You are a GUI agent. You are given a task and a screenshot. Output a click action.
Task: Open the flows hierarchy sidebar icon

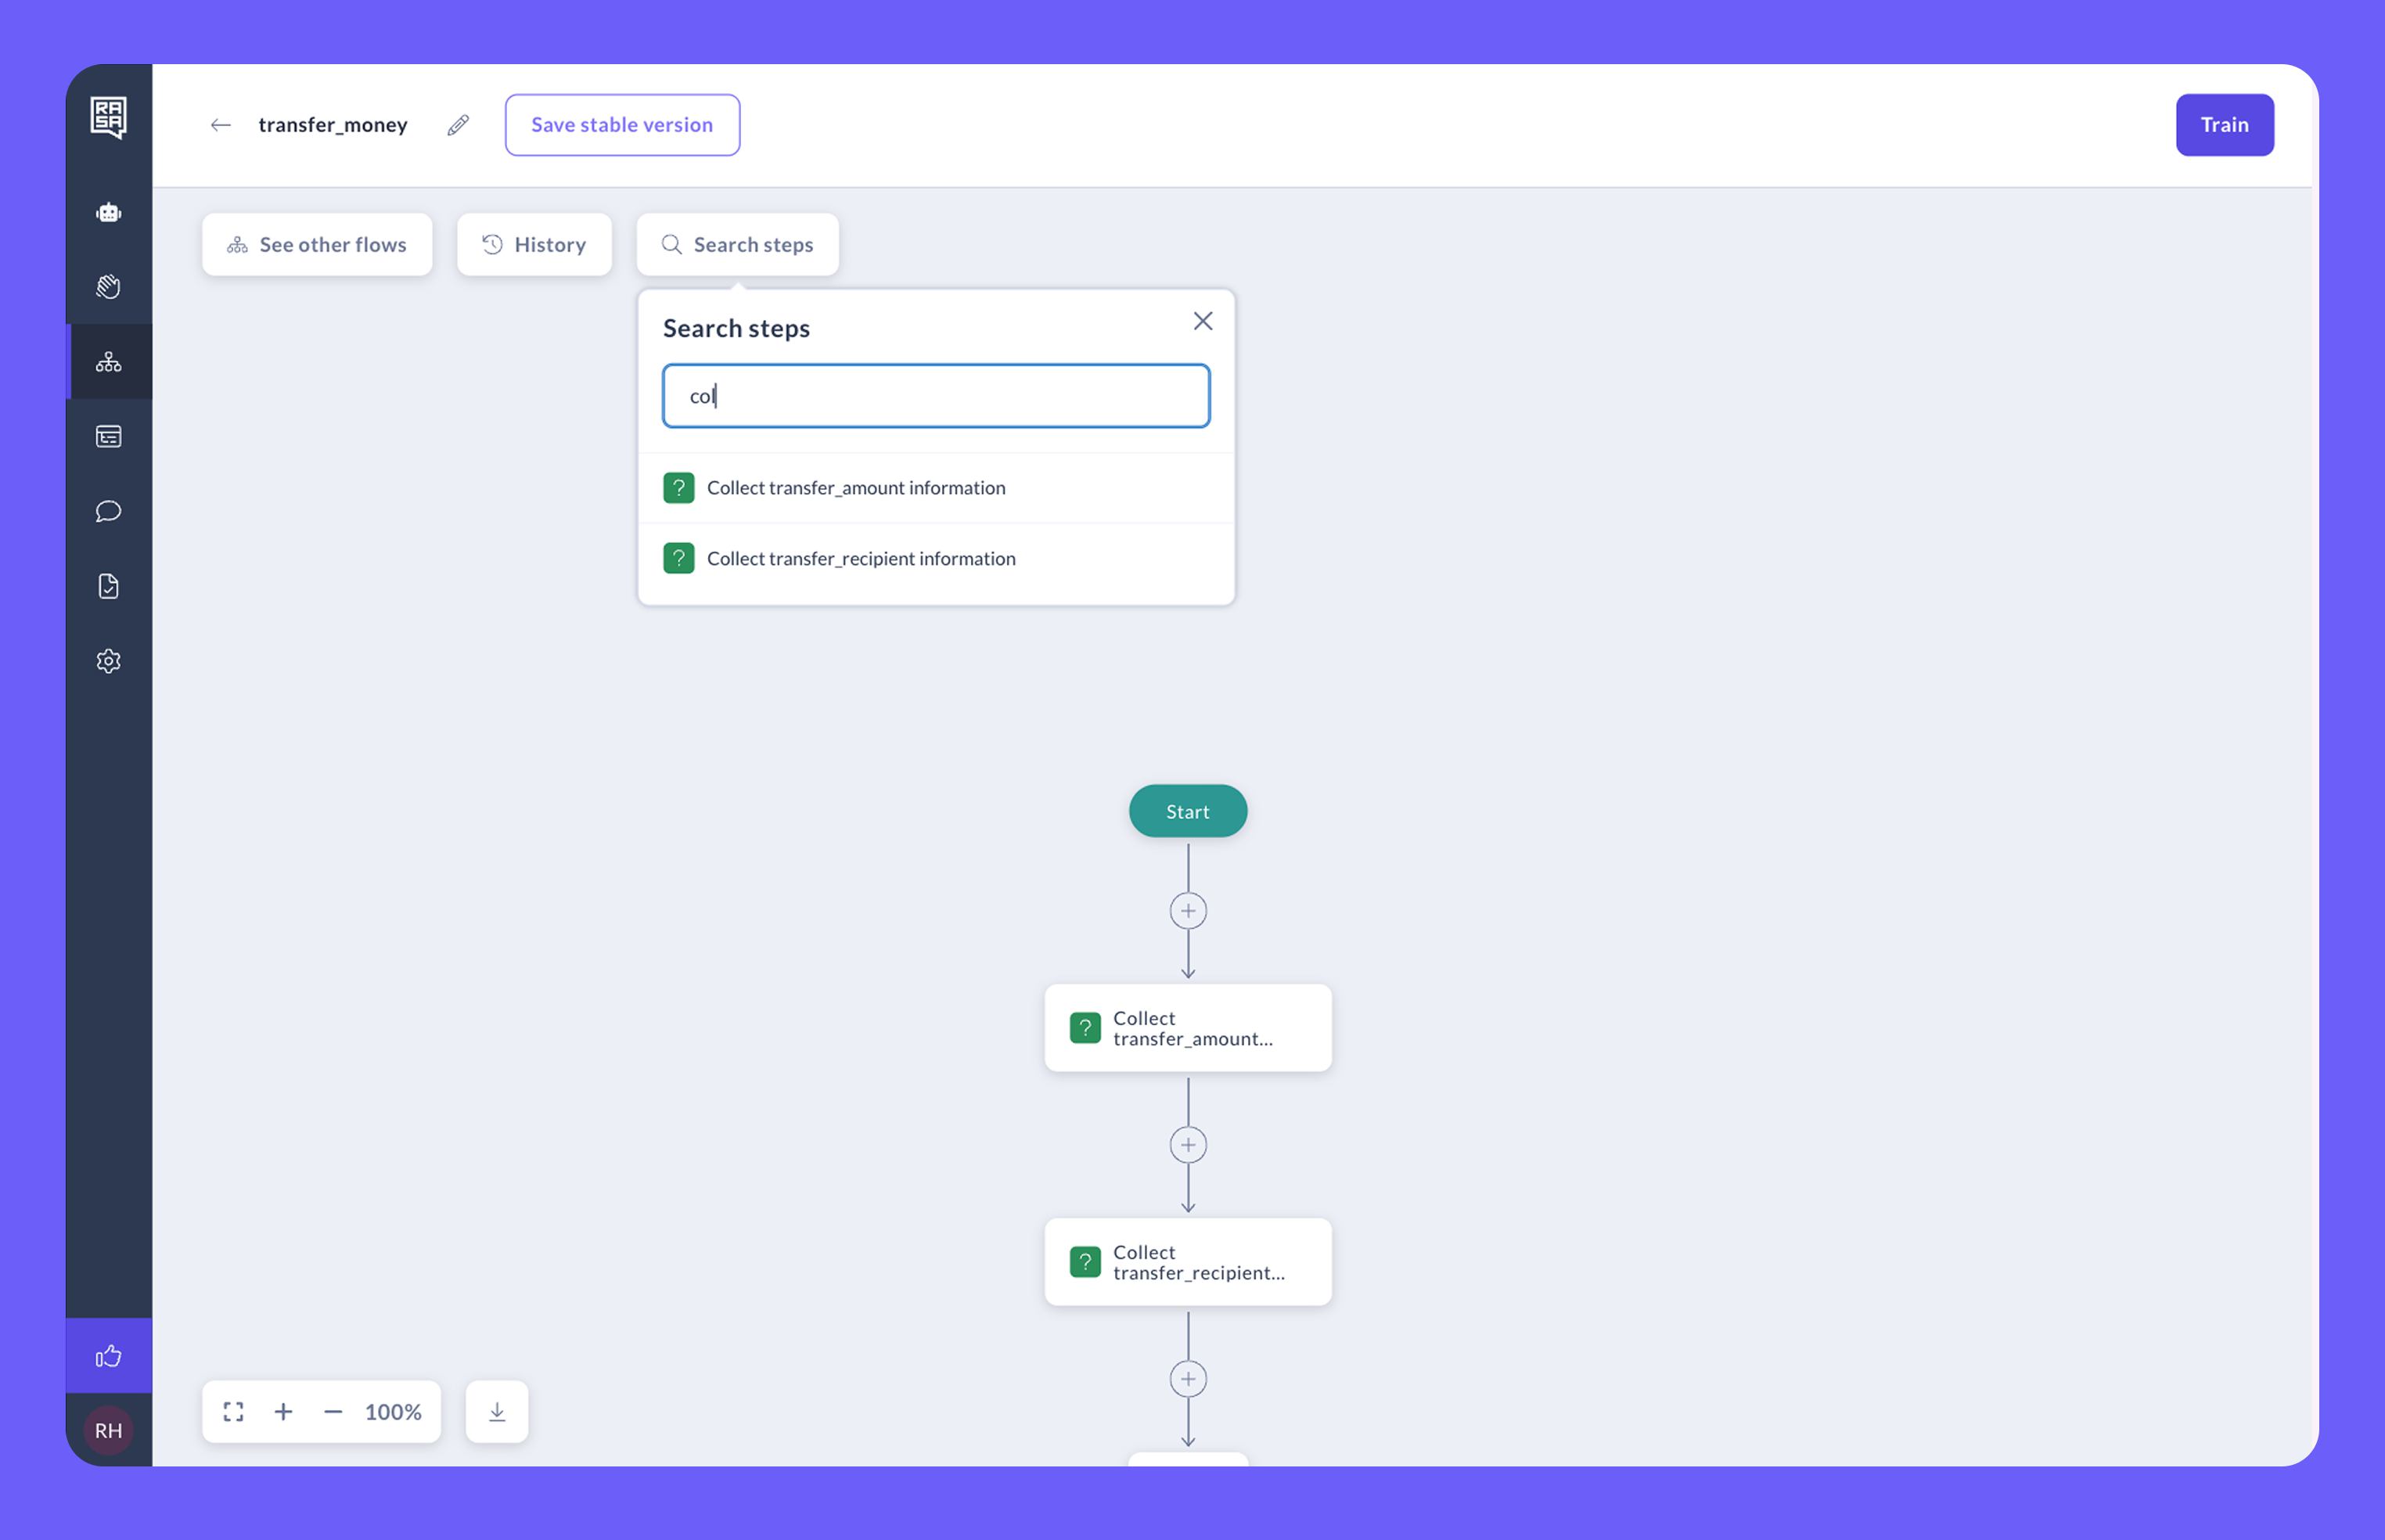[x=108, y=362]
